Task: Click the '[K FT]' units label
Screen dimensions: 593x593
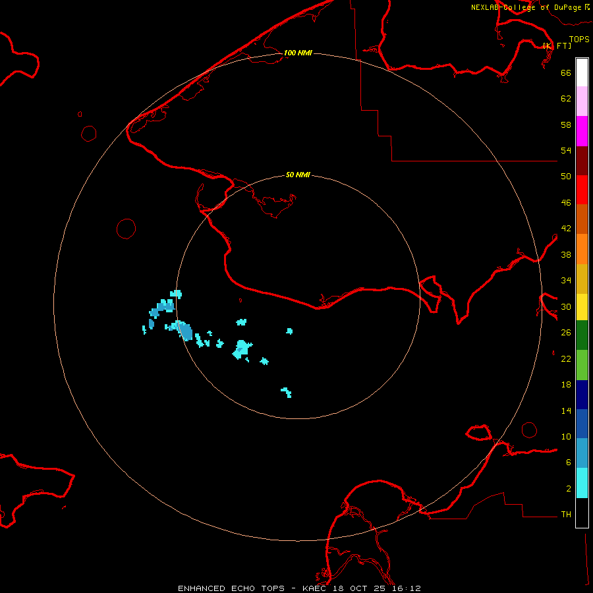Action: [x=557, y=45]
